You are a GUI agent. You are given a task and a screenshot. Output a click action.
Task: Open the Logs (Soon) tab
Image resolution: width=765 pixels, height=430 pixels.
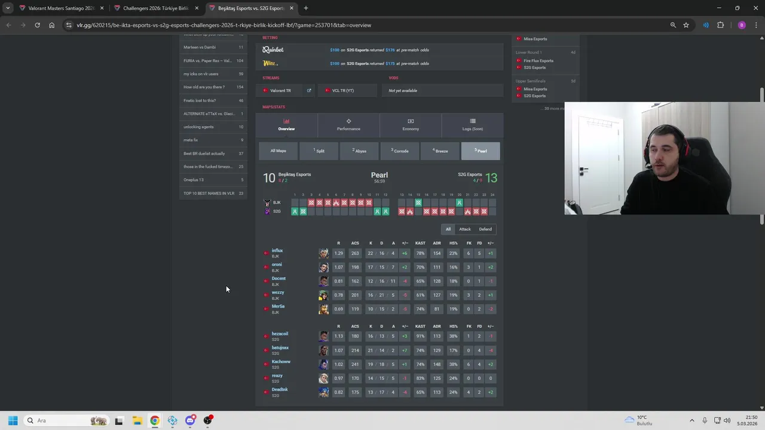click(472, 125)
